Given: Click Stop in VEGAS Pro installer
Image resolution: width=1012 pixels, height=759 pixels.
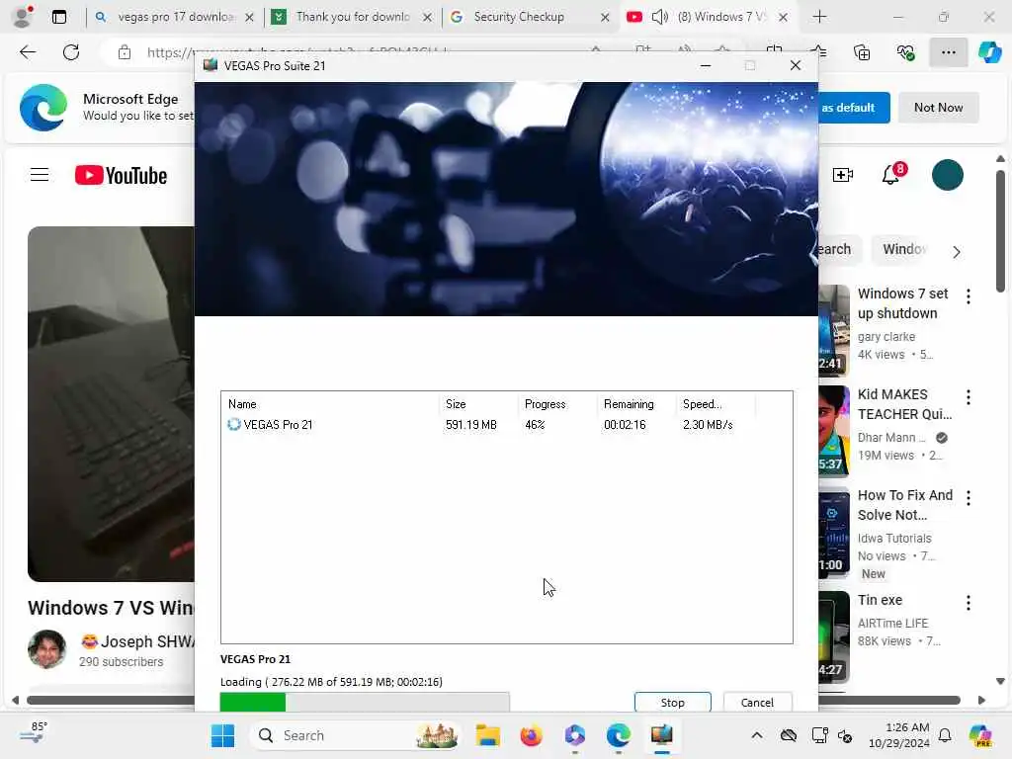Looking at the screenshot, I should click(x=672, y=703).
